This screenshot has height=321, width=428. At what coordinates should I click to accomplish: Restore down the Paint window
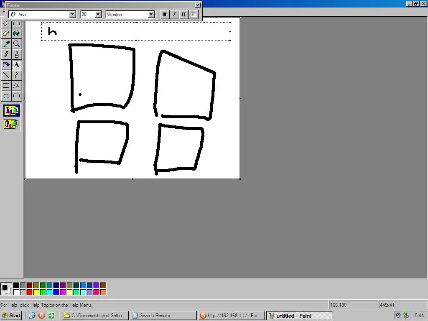point(416,3)
